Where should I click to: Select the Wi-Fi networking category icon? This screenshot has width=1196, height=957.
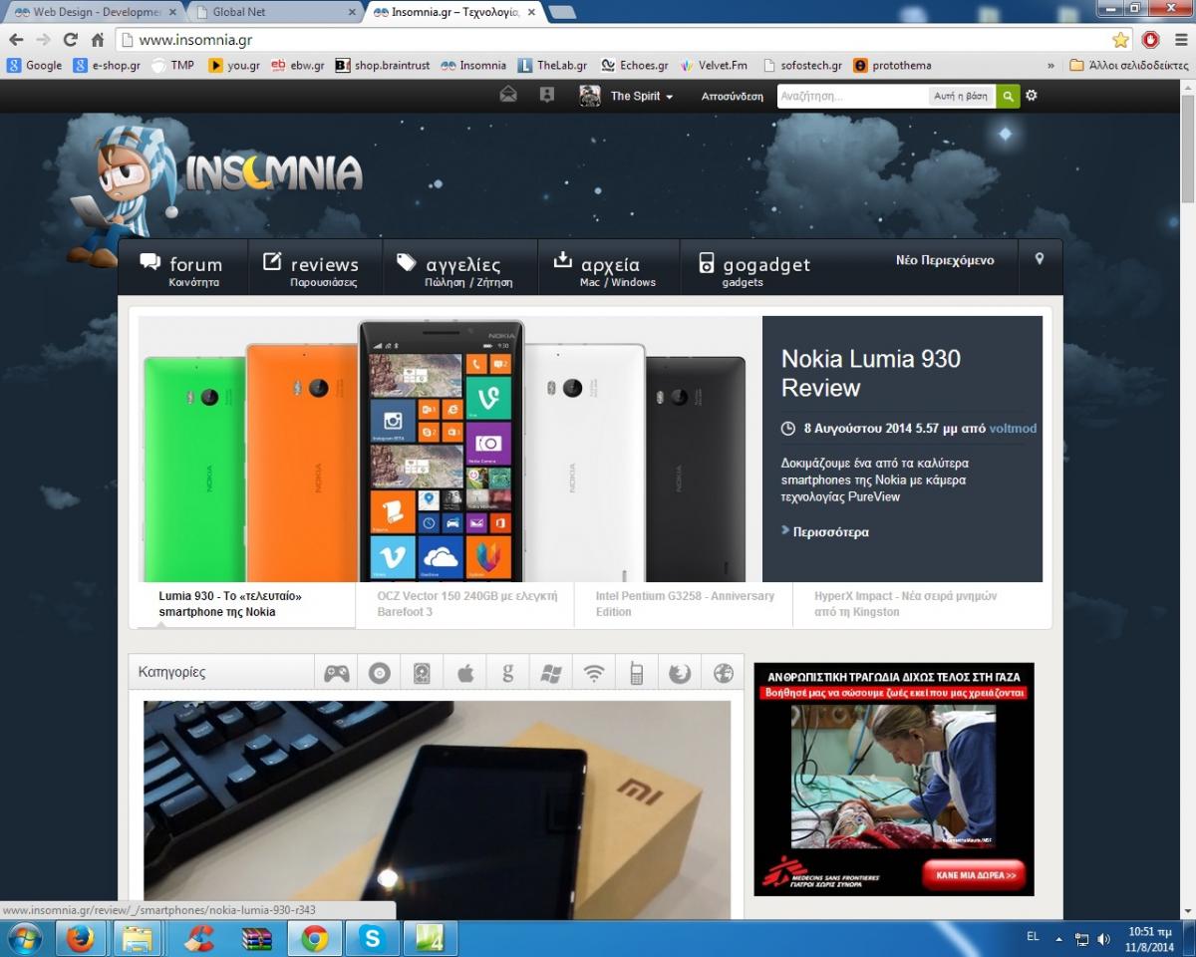click(x=594, y=673)
